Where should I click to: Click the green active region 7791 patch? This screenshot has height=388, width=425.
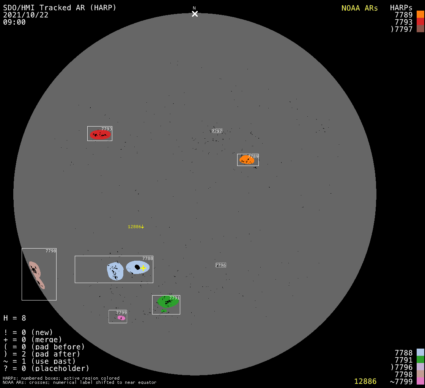(167, 302)
